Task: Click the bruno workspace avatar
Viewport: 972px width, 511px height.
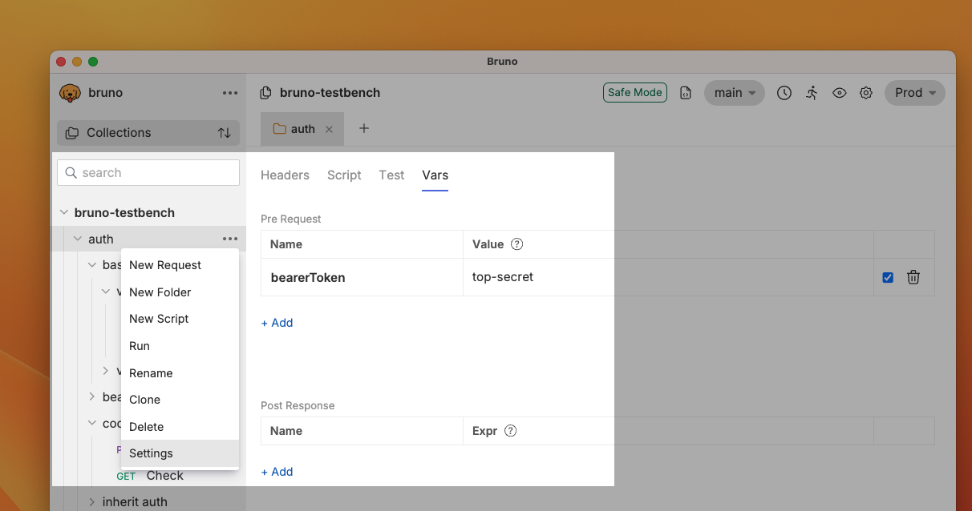Action: (x=70, y=92)
